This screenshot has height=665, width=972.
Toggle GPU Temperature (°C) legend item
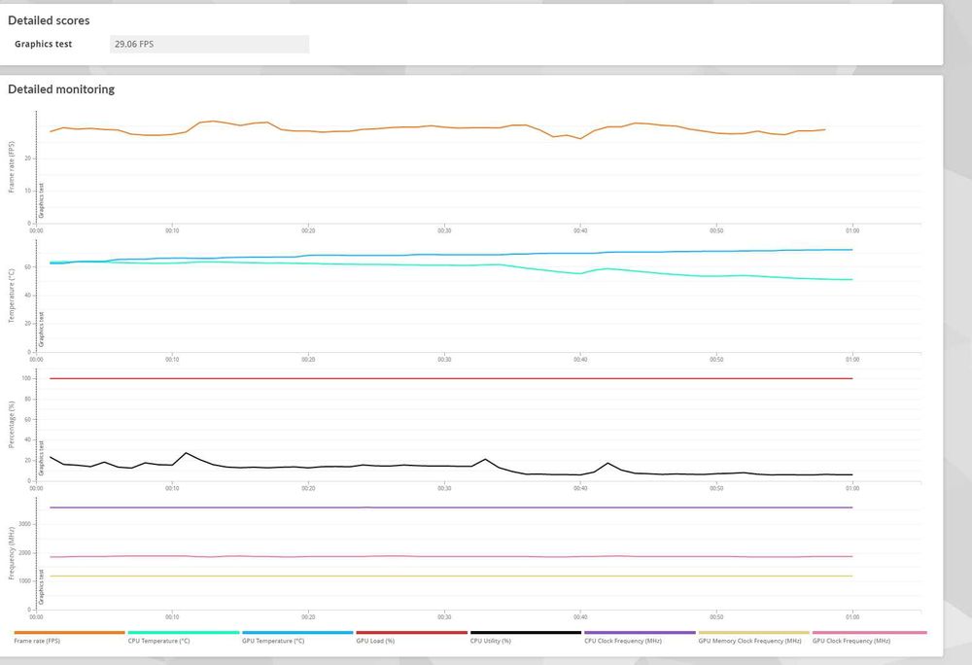(x=296, y=637)
